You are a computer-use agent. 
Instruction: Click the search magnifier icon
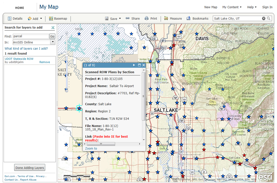269,18
